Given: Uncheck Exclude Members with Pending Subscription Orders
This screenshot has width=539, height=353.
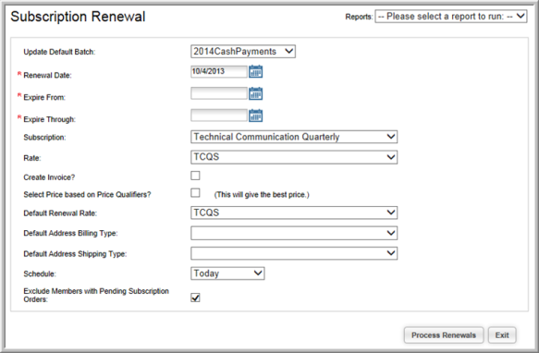Looking at the screenshot, I should point(195,298).
